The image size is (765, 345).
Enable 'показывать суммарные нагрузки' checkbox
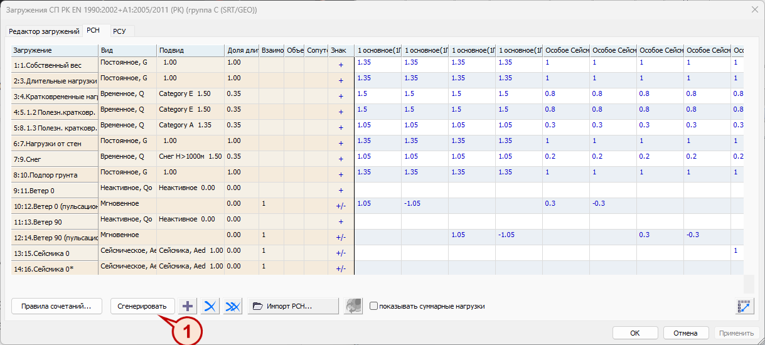(374, 306)
